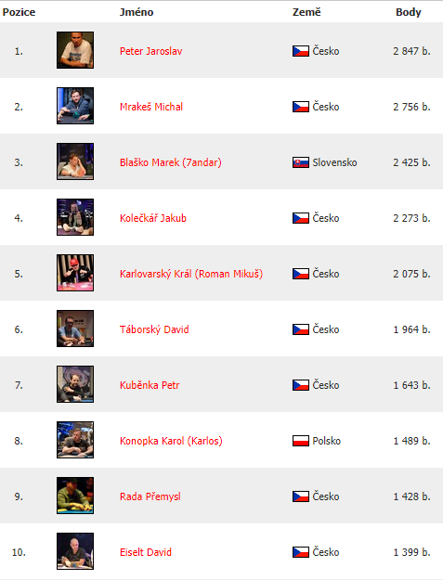Select the Kolečkář Jakub name link
443x580 pixels.
[153, 218]
